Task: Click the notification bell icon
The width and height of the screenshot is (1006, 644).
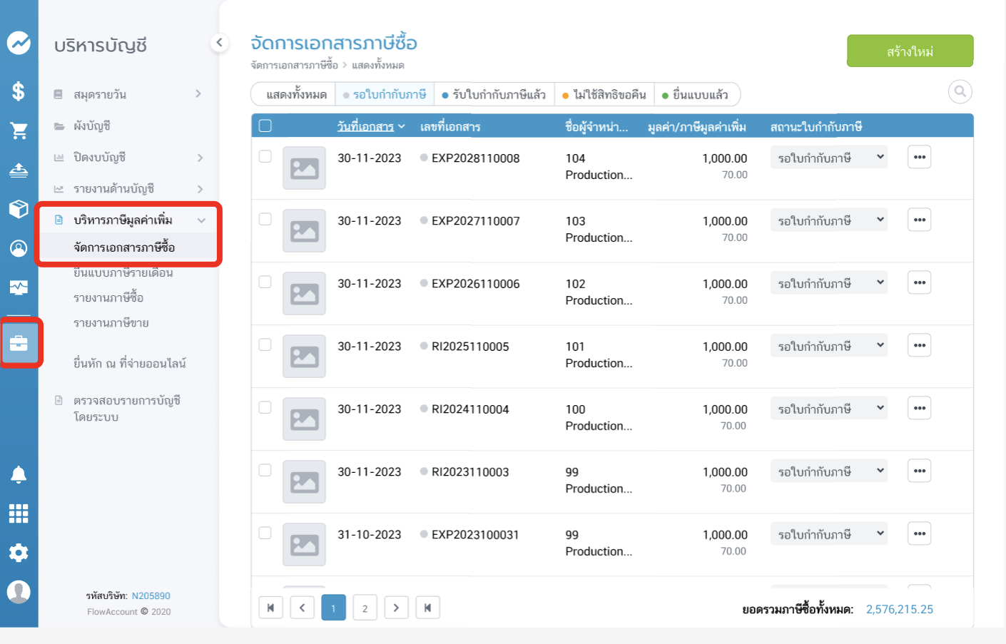Action: 19,474
